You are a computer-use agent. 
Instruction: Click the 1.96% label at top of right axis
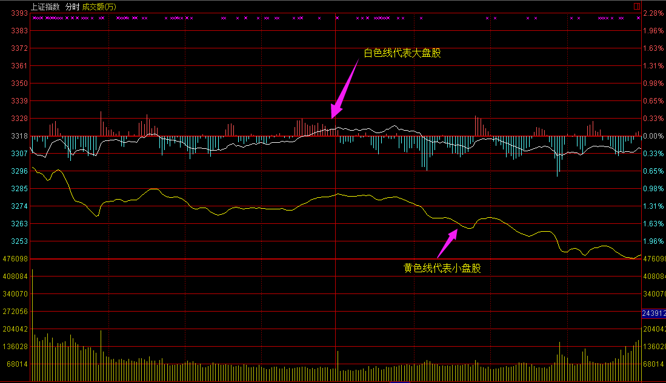(x=653, y=30)
